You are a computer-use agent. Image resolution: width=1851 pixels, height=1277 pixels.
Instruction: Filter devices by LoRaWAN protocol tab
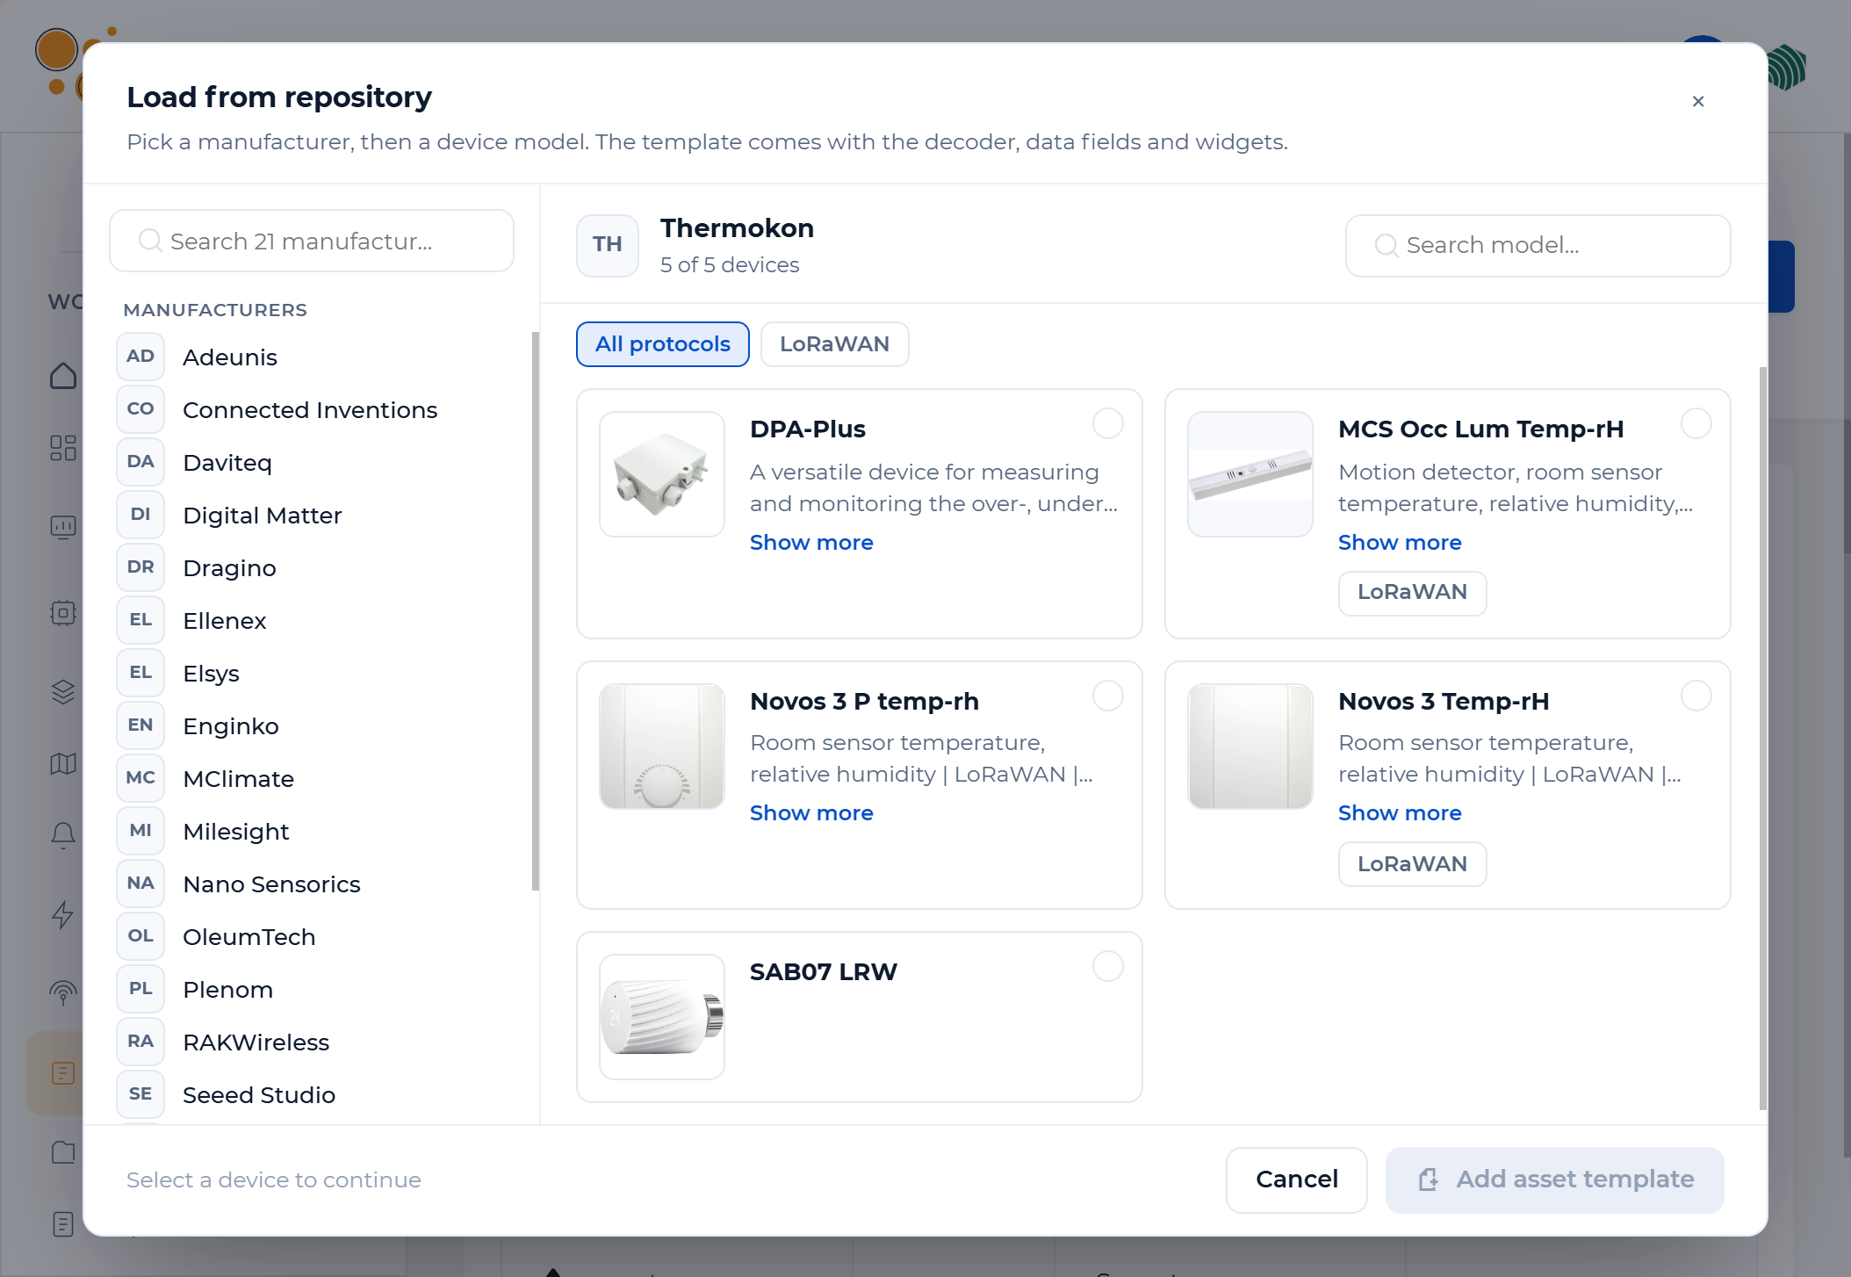pos(834,344)
